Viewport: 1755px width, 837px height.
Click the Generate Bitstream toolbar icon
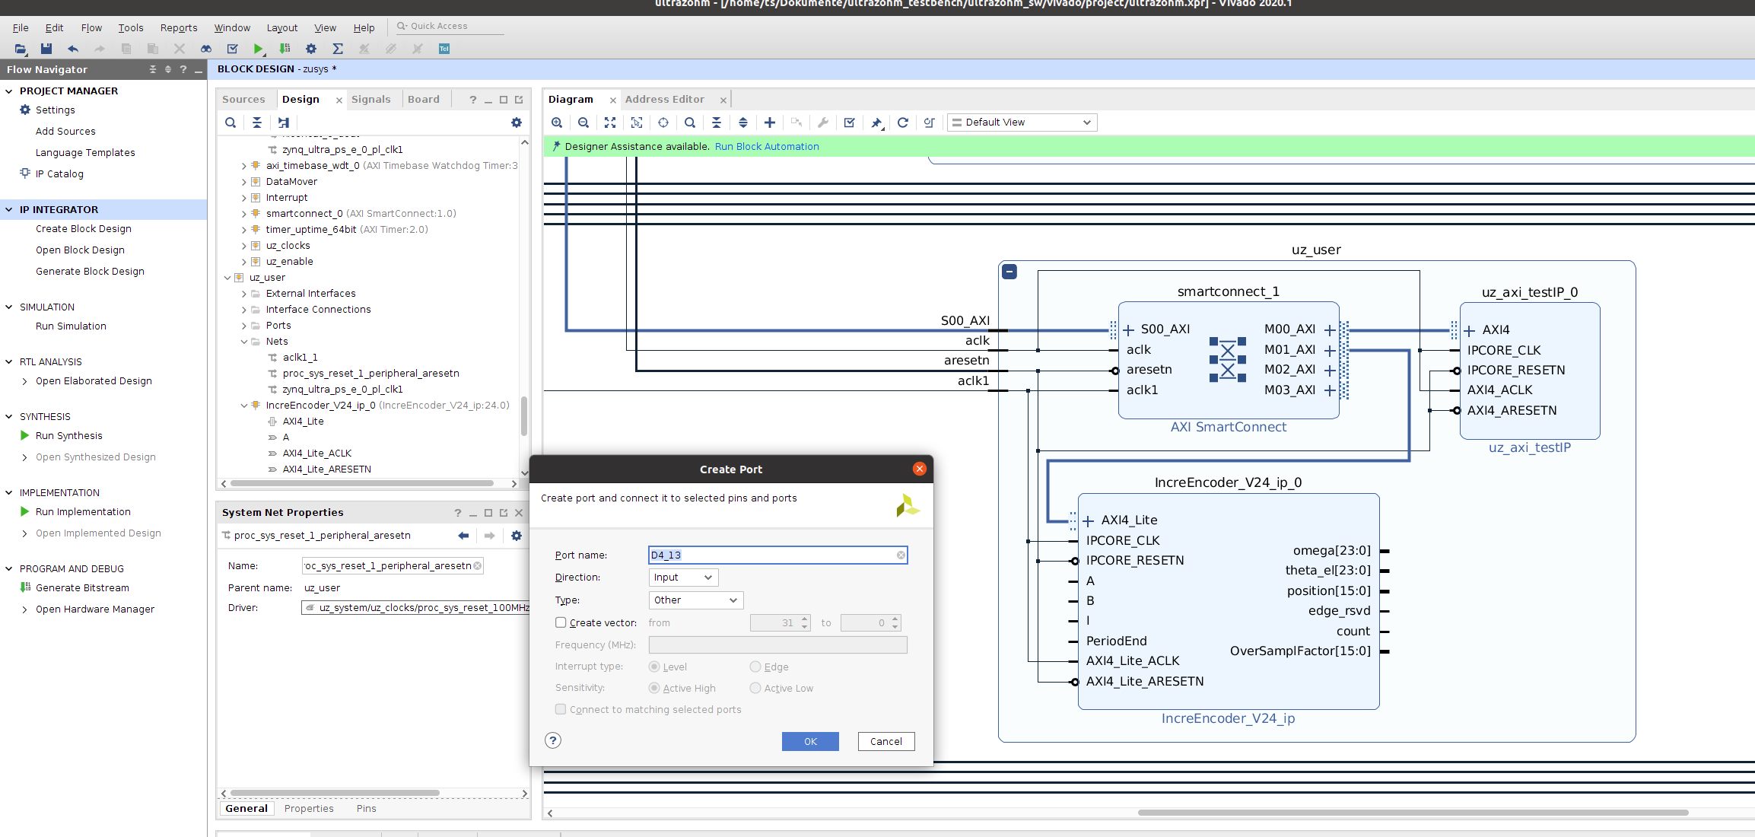pos(285,49)
